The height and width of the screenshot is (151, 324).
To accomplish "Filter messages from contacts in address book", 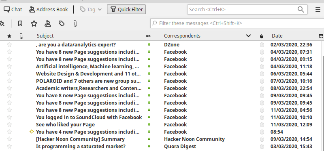I will 48,23.
